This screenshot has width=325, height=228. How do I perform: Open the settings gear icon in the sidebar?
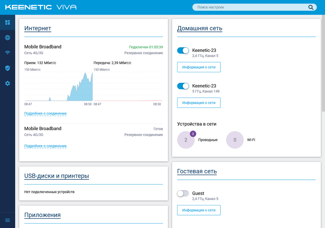coord(7,83)
